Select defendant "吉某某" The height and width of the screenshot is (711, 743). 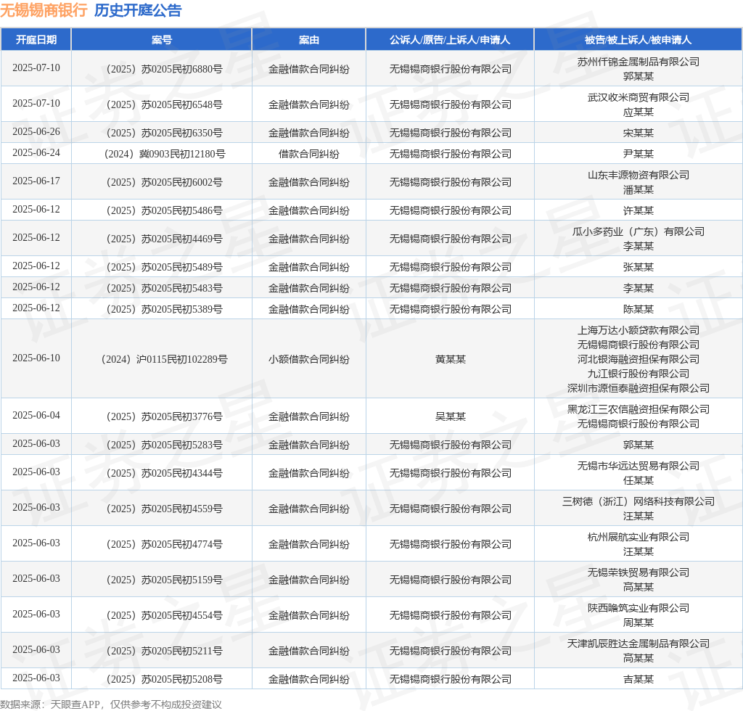[x=639, y=680]
